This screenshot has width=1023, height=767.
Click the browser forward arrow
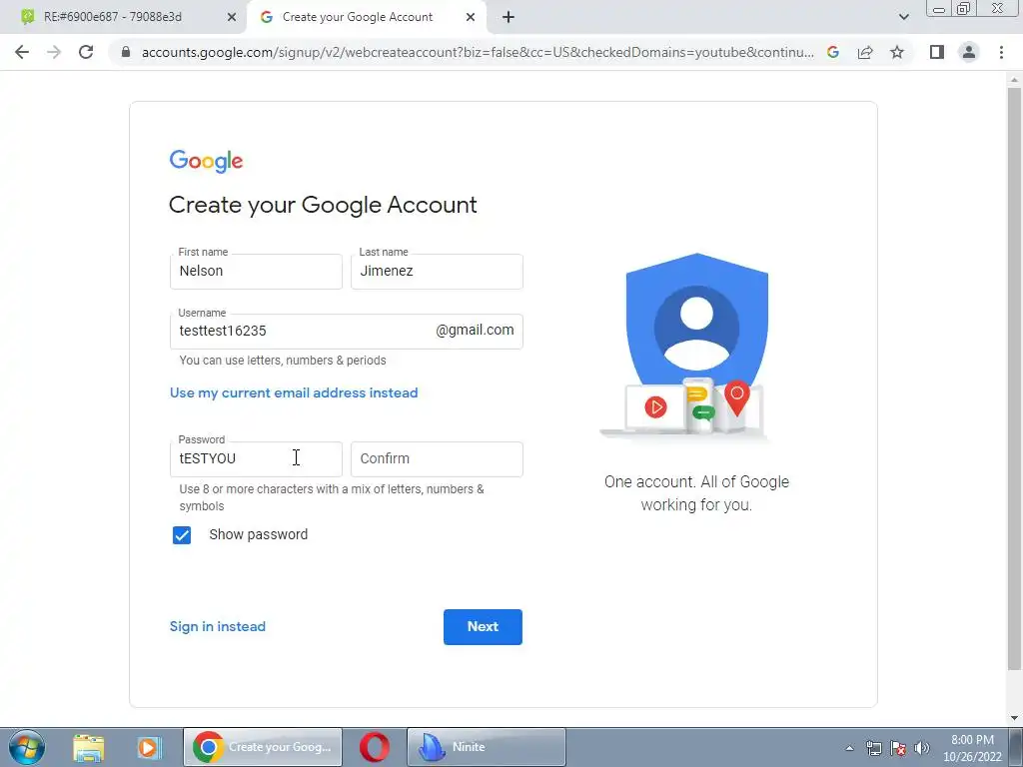(54, 52)
